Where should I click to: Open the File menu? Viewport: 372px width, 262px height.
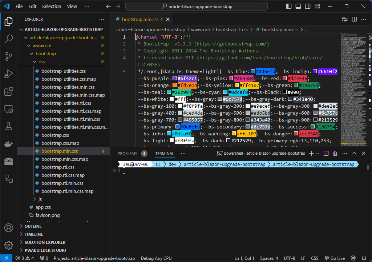click(19, 7)
